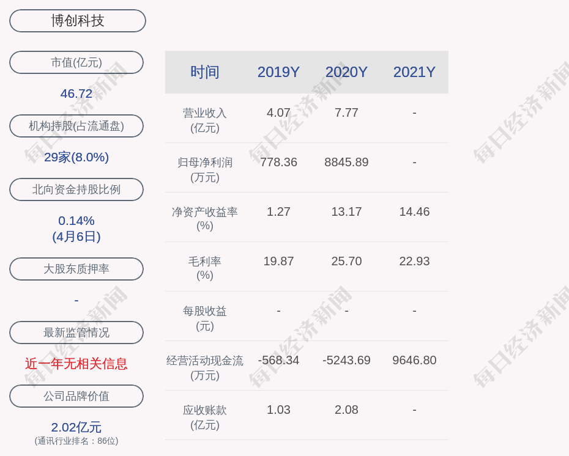Click ROE value 1.27
Screen dimensions: 569x456
click(x=279, y=211)
